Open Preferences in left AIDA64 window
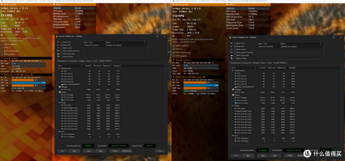Image resolution: width=345 pixels, height=161 pixels. point(127,151)
